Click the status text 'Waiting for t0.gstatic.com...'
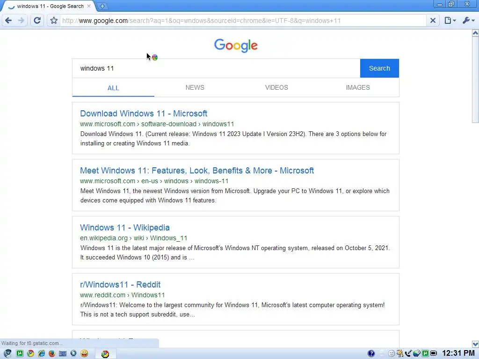Screen dimensions: 479x359 [32, 343]
